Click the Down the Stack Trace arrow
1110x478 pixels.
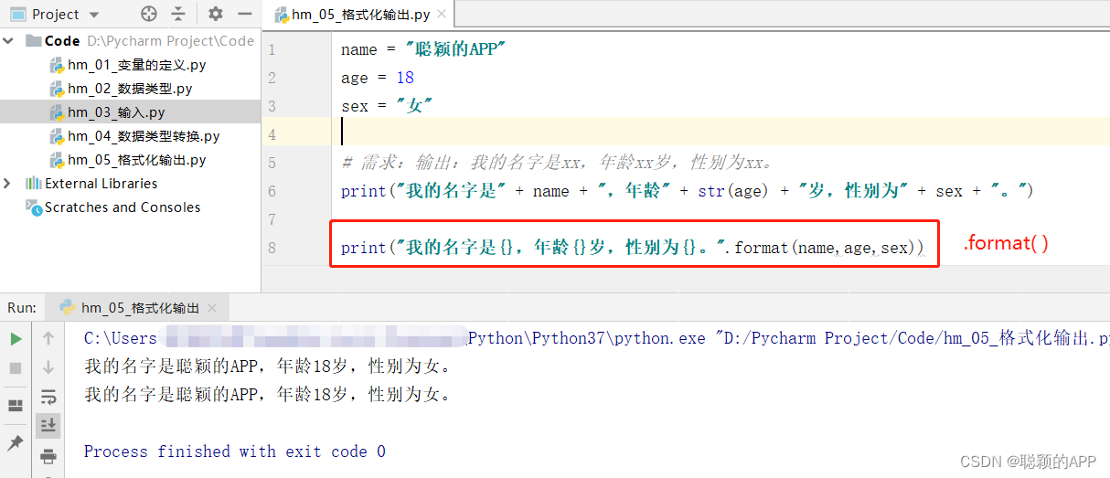[48, 367]
